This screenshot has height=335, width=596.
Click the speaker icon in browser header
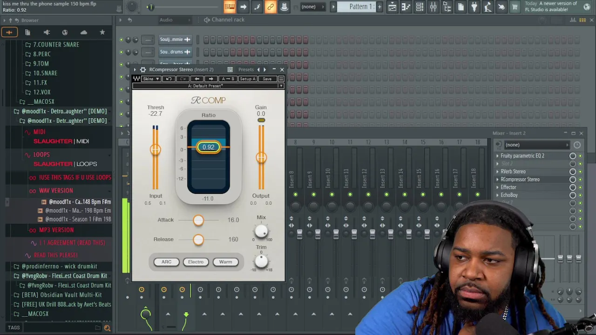[x=47, y=32]
